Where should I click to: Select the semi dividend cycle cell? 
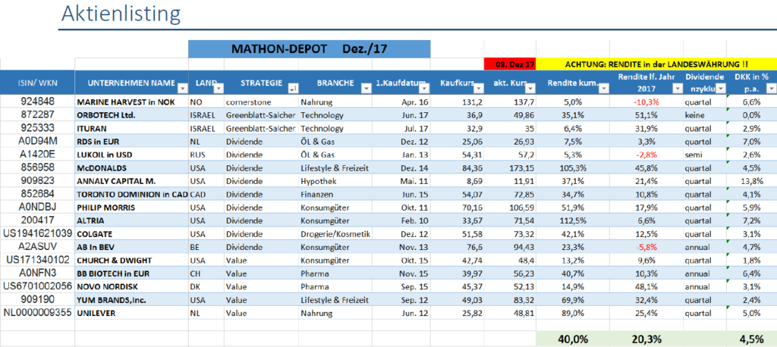pyautogui.click(x=704, y=155)
